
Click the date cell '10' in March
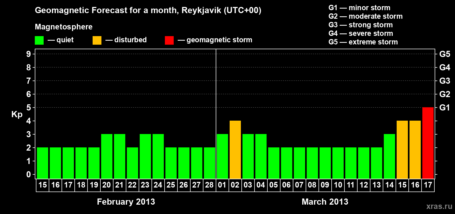(x=338, y=185)
